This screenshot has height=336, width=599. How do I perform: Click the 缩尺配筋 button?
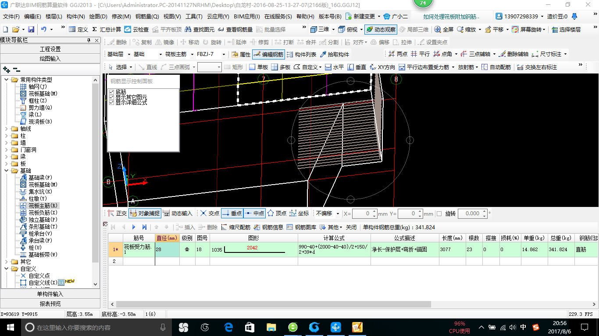[236, 227]
